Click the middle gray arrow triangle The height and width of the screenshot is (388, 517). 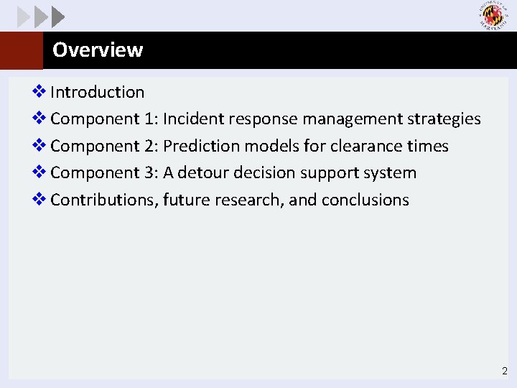click(x=40, y=16)
